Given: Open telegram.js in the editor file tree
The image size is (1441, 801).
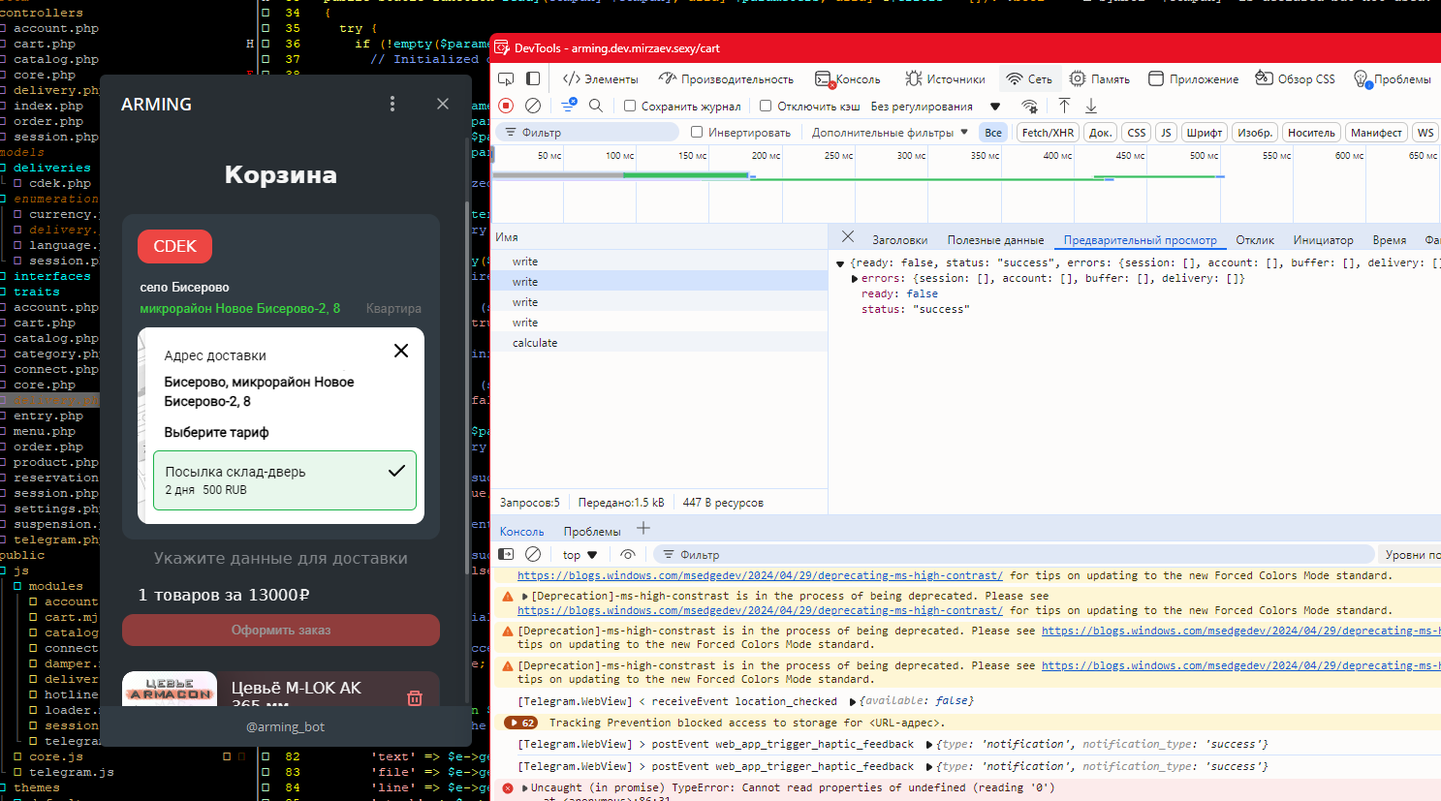Looking at the screenshot, I should (72, 772).
